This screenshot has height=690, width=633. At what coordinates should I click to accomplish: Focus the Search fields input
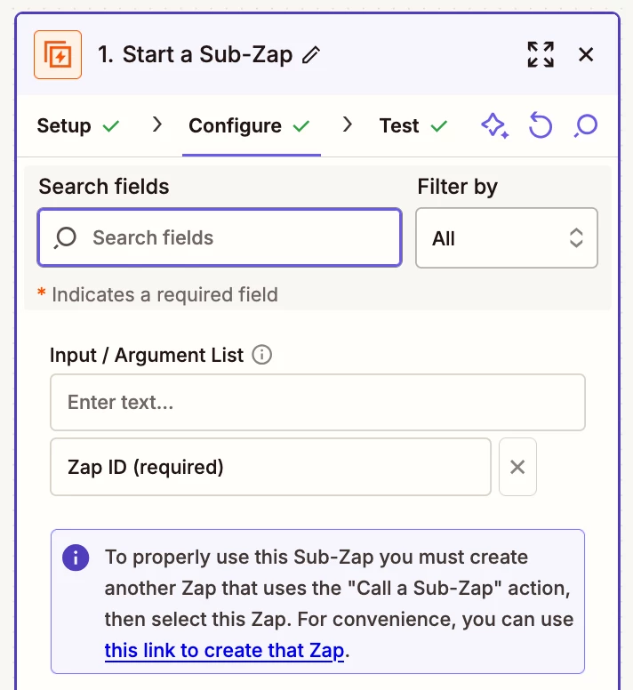[x=220, y=237]
